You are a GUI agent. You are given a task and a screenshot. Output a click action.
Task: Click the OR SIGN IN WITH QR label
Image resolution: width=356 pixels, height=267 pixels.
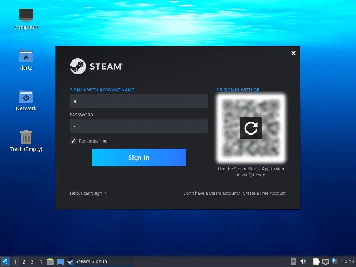coord(238,90)
